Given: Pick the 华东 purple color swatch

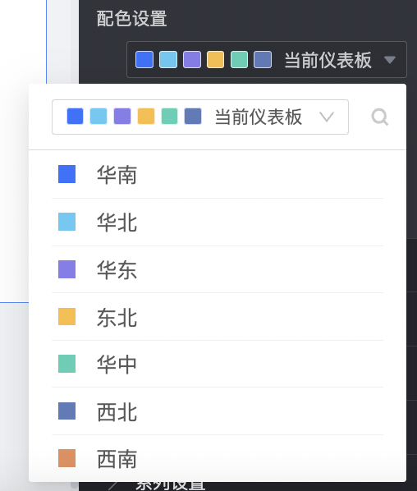Looking at the screenshot, I should (66, 269).
